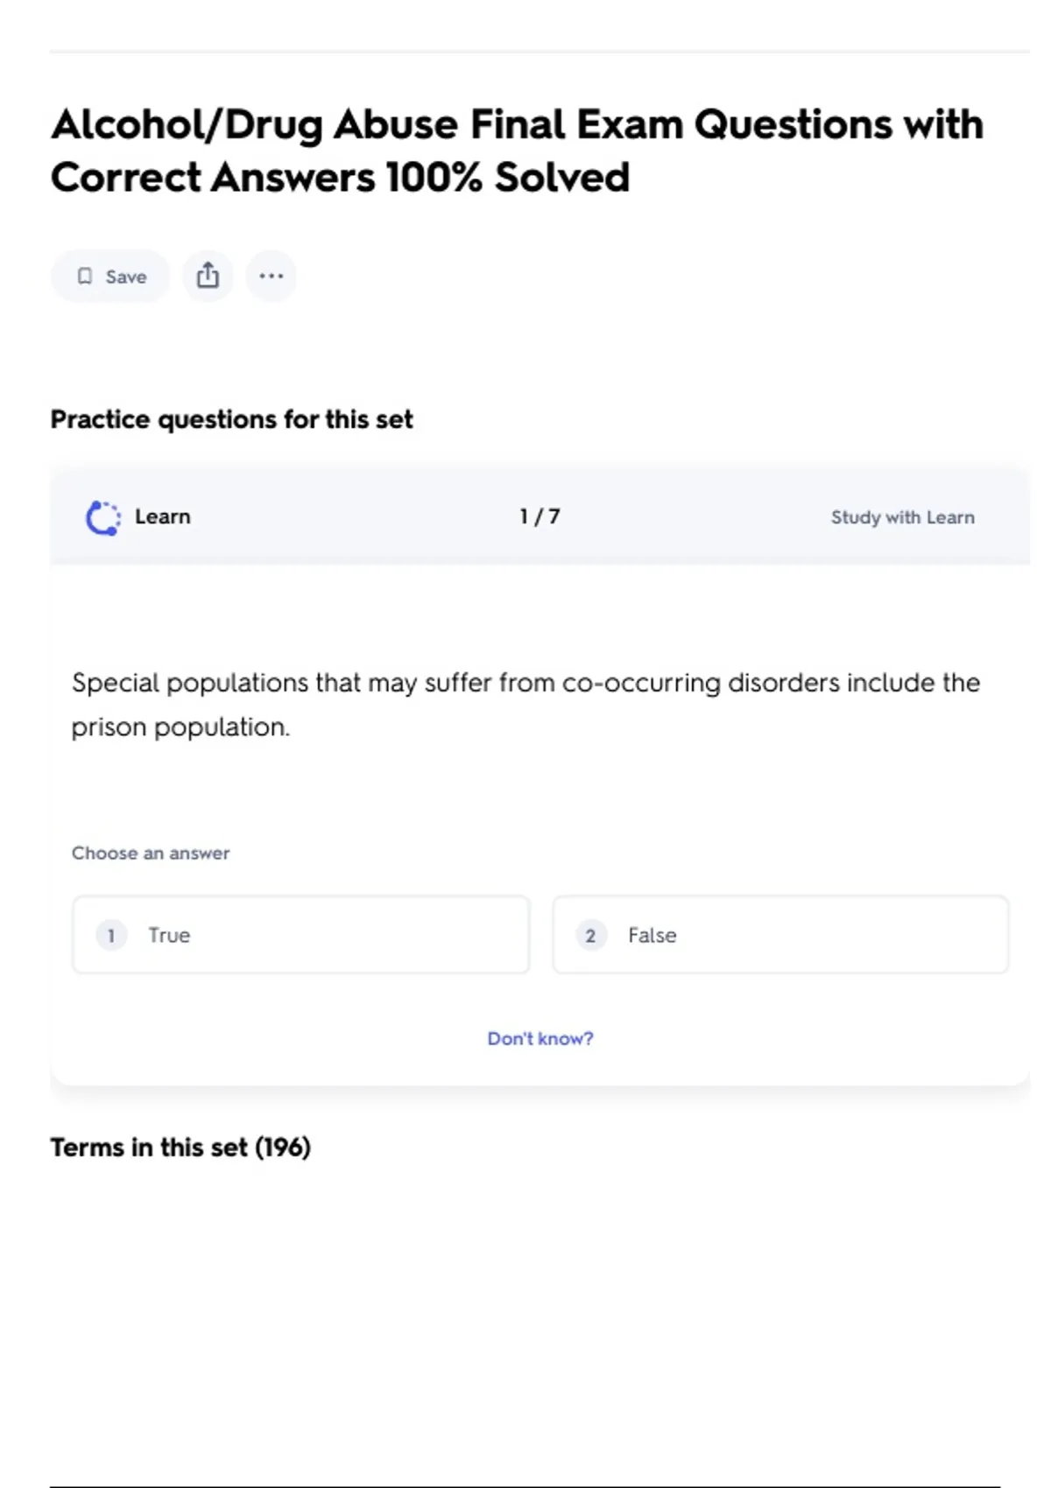Viewport: 1051px width, 1488px height.
Task: Click the Choose an answer prompt
Action: (x=151, y=853)
